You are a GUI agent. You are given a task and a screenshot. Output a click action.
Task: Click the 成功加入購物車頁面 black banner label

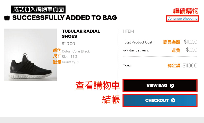pyautogui.click(x=38, y=10)
